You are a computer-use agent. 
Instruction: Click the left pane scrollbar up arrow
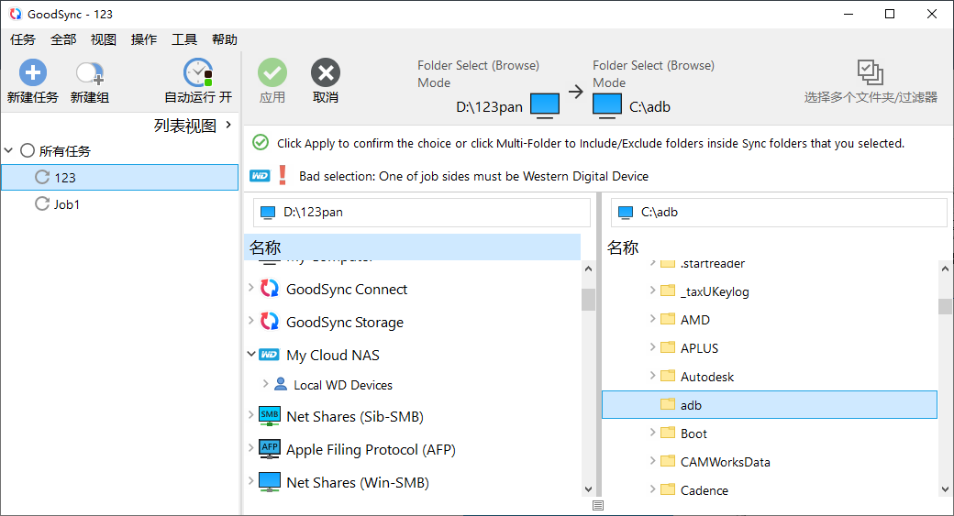pos(588,268)
